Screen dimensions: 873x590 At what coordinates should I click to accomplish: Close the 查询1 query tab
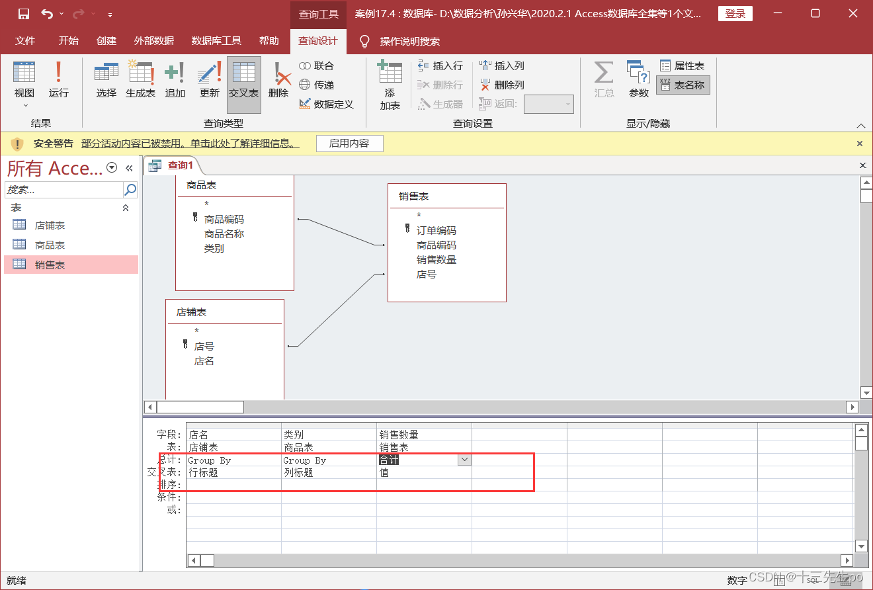click(862, 165)
